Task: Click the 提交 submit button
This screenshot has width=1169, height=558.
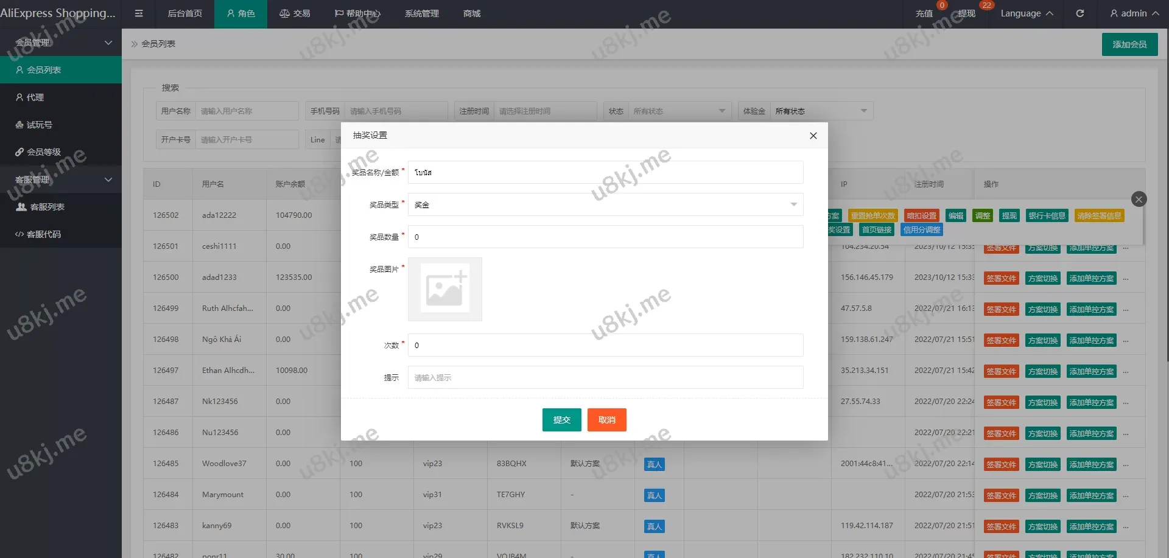Action: coord(561,420)
